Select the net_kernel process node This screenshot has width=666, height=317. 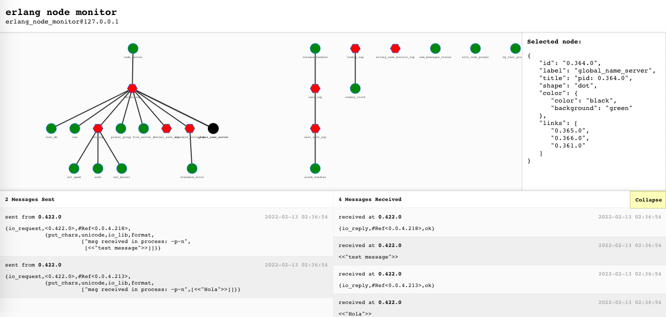(x=122, y=168)
